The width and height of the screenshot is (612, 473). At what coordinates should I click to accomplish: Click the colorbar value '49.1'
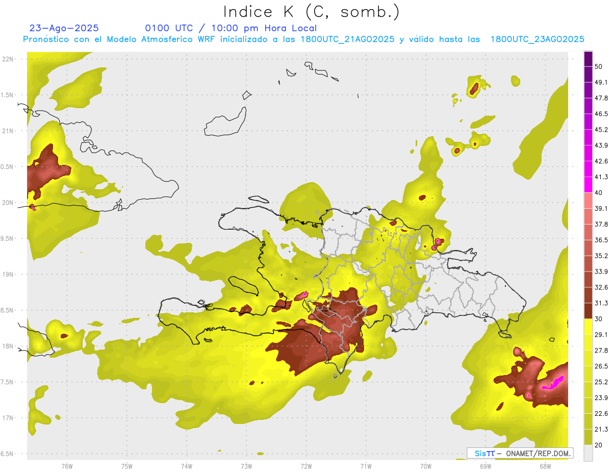(x=601, y=82)
